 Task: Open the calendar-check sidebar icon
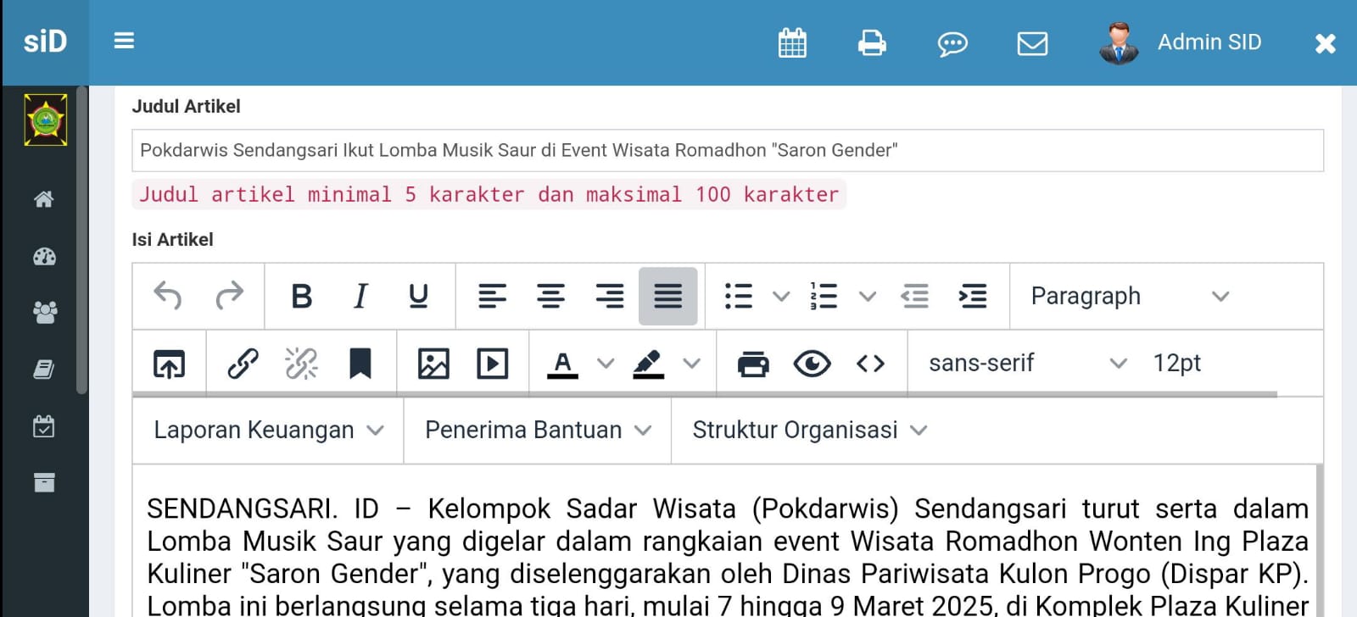tap(44, 425)
